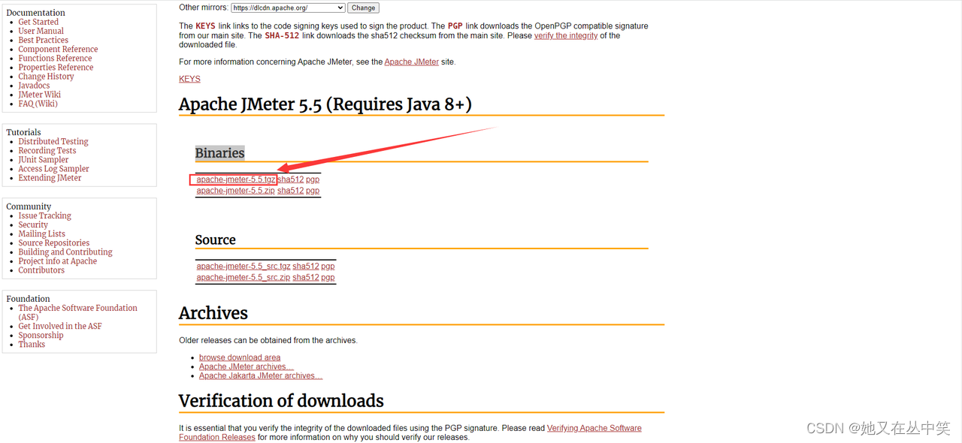Click the Tutorials sidebar heading
Image resolution: width=962 pixels, height=443 pixels.
pos(23,132)
